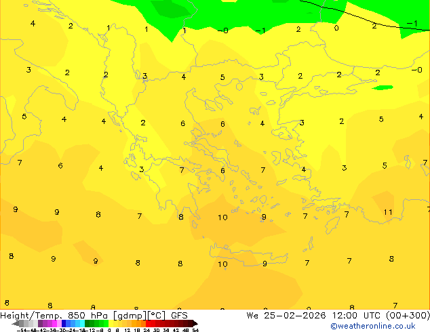Click the -54 label on the legend scale
This screenshot has height=332, width=430.
point(23,330)
